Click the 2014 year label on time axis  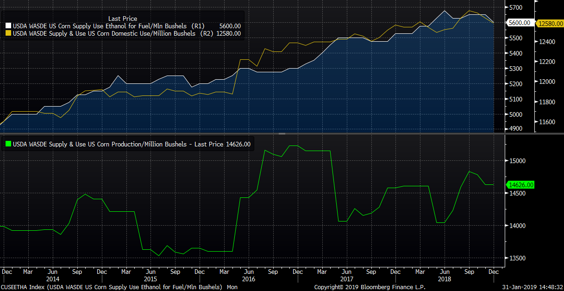(x=52, y=279)
